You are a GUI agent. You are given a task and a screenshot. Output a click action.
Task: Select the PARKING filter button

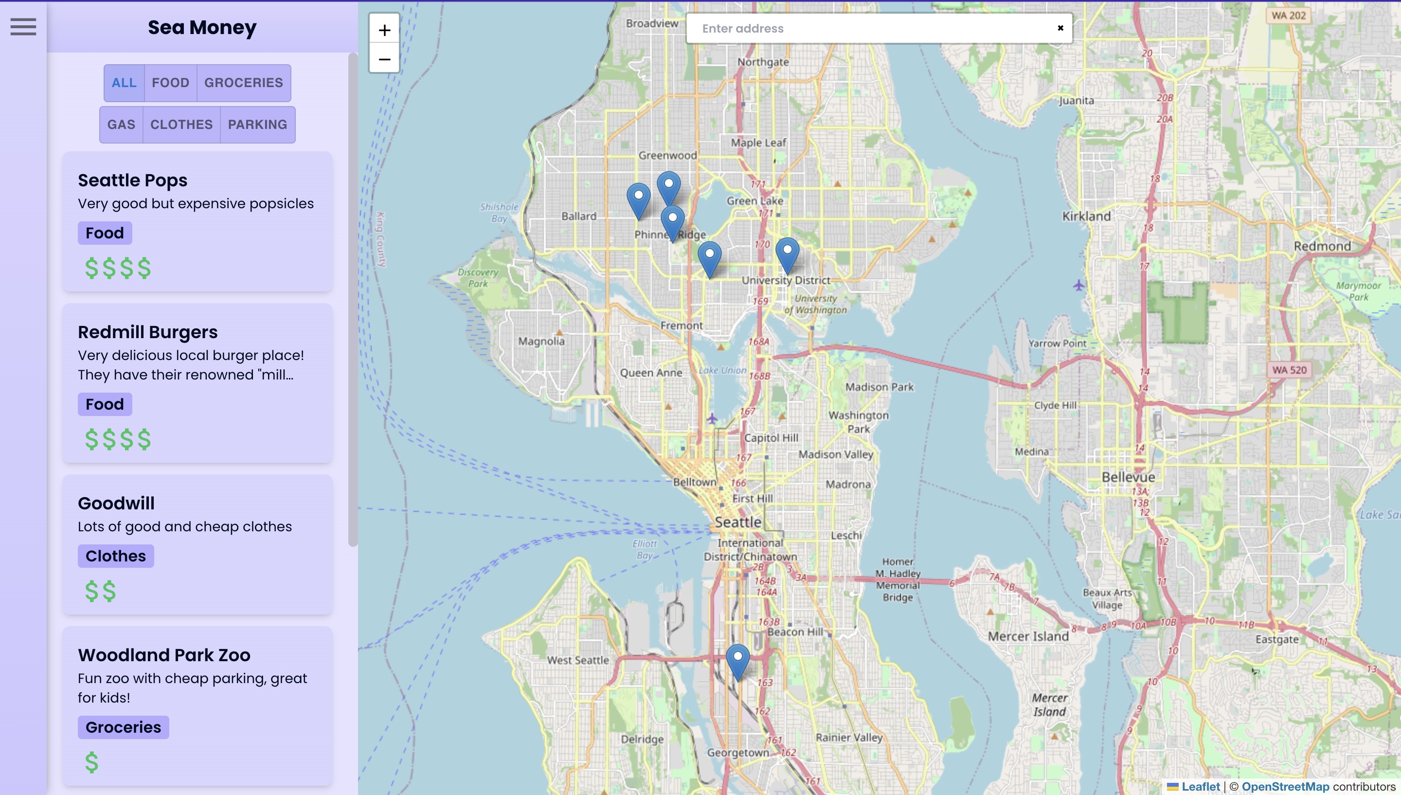[257, 125]
